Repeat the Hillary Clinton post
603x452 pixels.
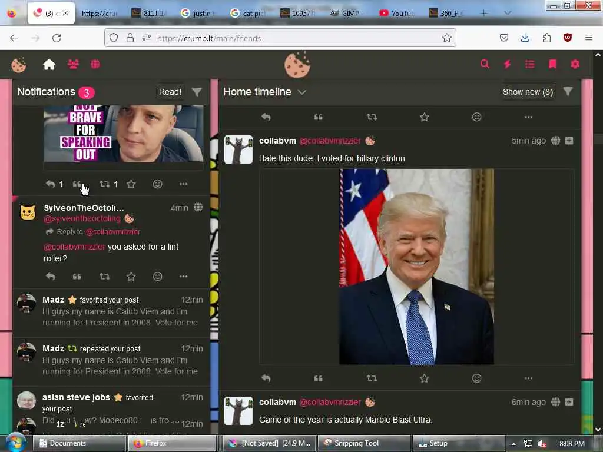coord(372,378)
